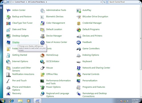Screen dimensions: 142x103
Task: Open the Credential Manager vault icon
Action: tap(79, 23)
